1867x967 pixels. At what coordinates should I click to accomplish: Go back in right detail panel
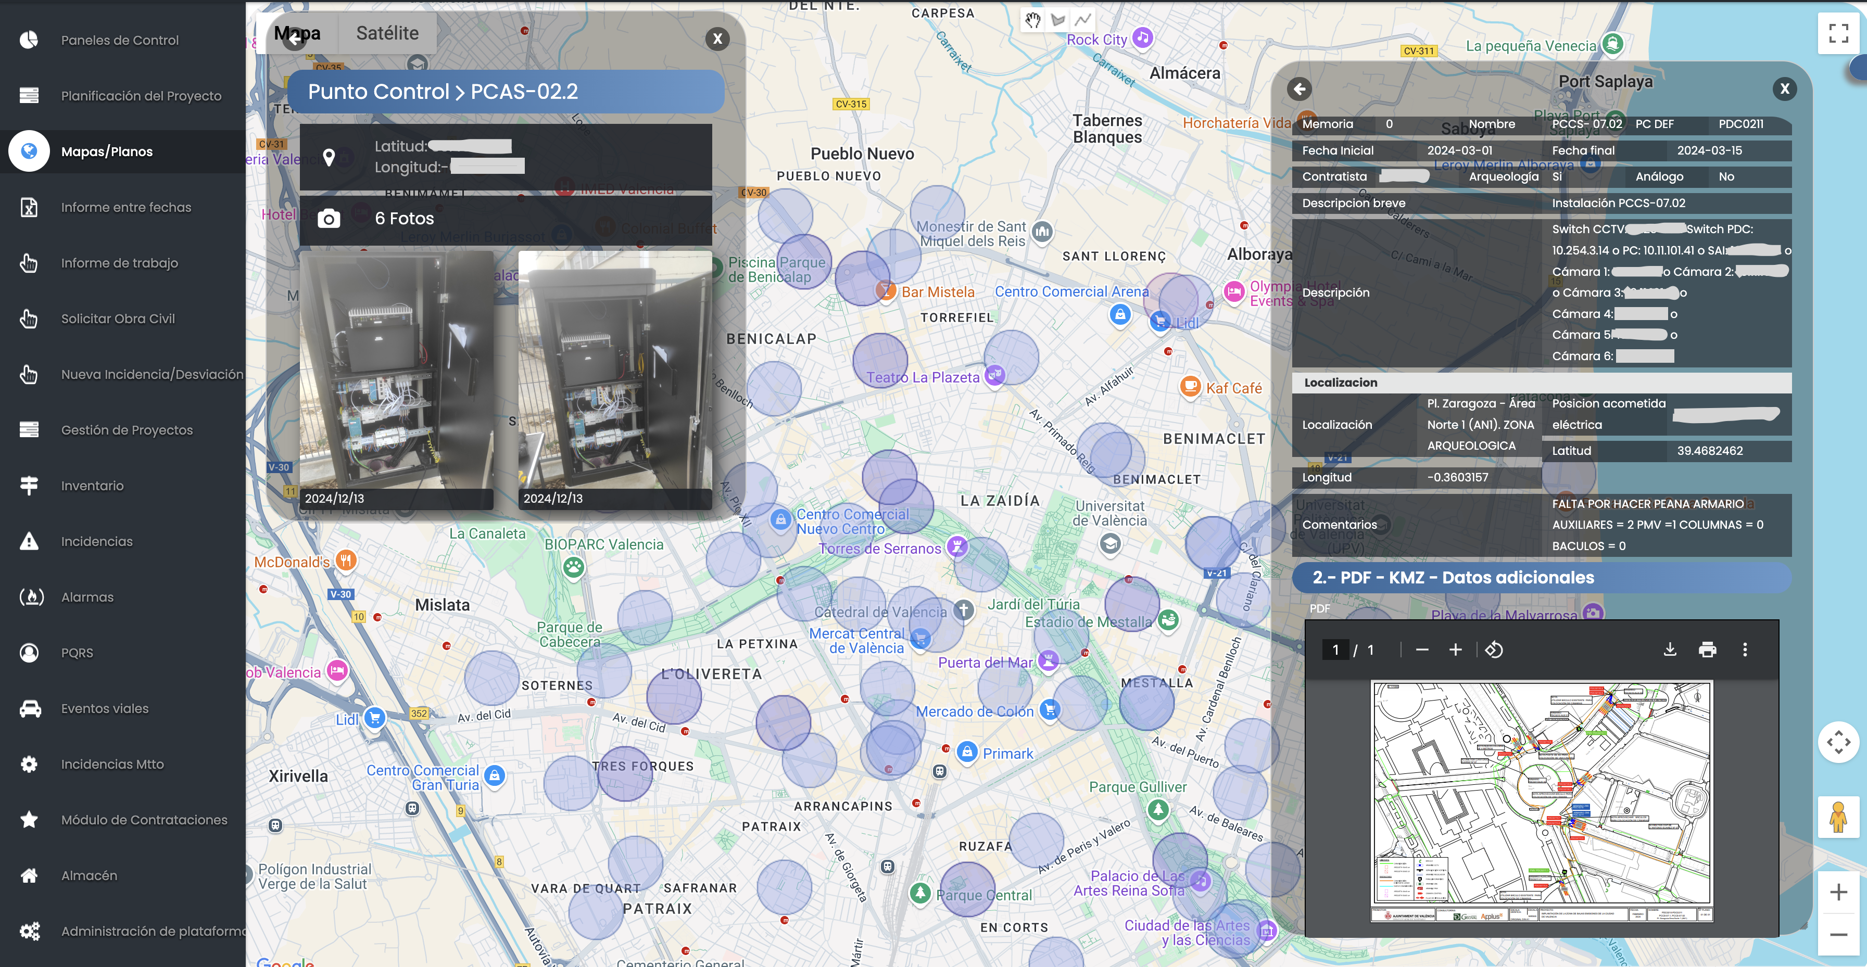(x=1299, y=89)
